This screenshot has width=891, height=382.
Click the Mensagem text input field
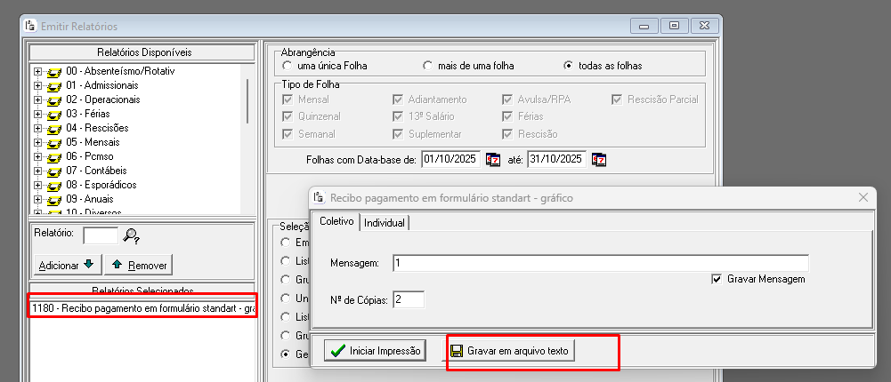pos(599,263)
